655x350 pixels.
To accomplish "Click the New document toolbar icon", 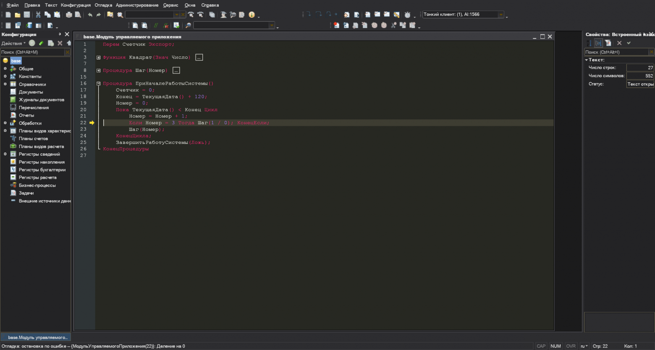I will click(x=8, y=15).
